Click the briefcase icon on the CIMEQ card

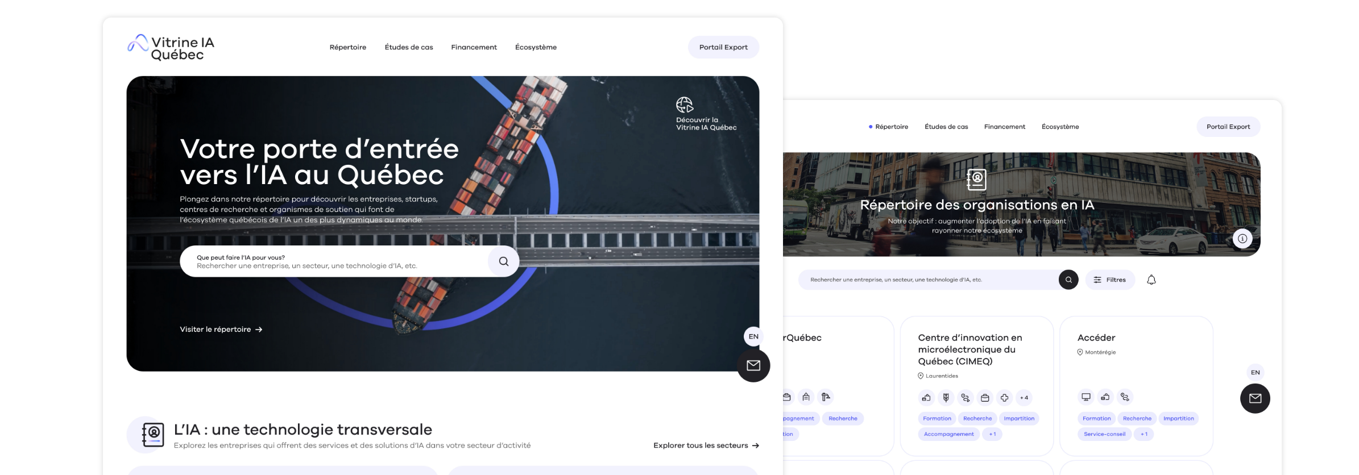(x=985, y=398)
